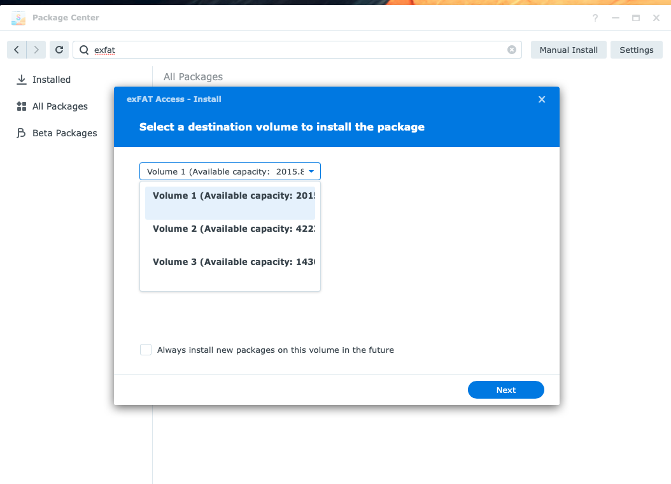
Task: Go back with the left arrow button
Action: (17, 50)
